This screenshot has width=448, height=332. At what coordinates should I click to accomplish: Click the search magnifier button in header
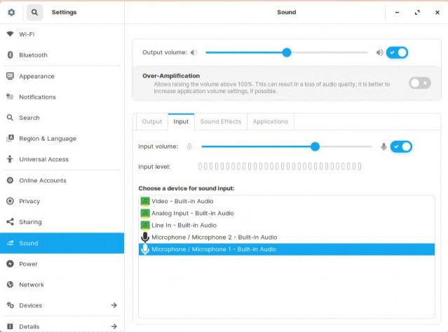click(x=35, y=13)
